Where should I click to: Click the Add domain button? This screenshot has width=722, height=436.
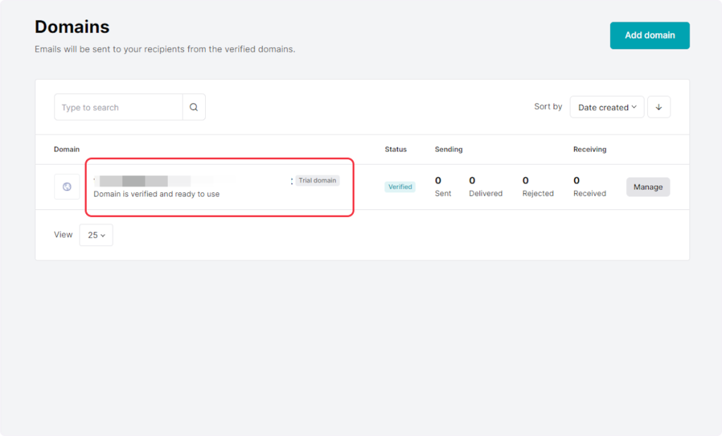[x=649, y=35]
